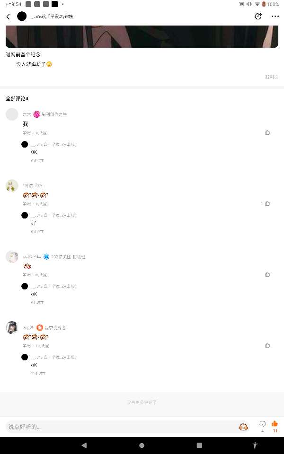Like the third comment's thumbs-up

pos(267,274)
